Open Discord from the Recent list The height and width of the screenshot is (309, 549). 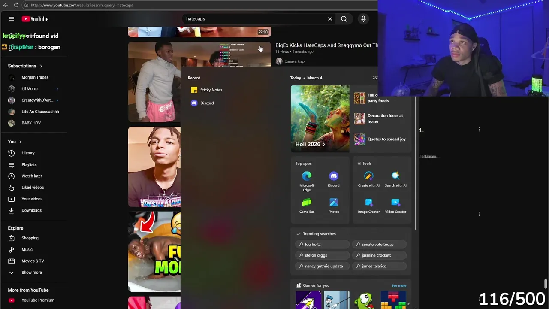[x=207, y=103]
